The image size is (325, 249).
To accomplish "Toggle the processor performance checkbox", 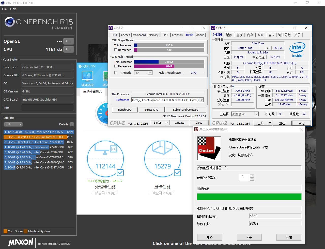I will (120, 173).
